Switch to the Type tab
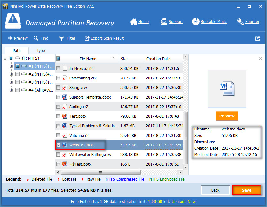The height and width of the screenshot is (207, 267). pos(41,51)
